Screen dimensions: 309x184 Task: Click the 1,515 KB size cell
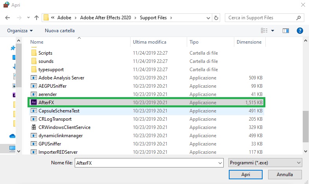coord(254,103)
